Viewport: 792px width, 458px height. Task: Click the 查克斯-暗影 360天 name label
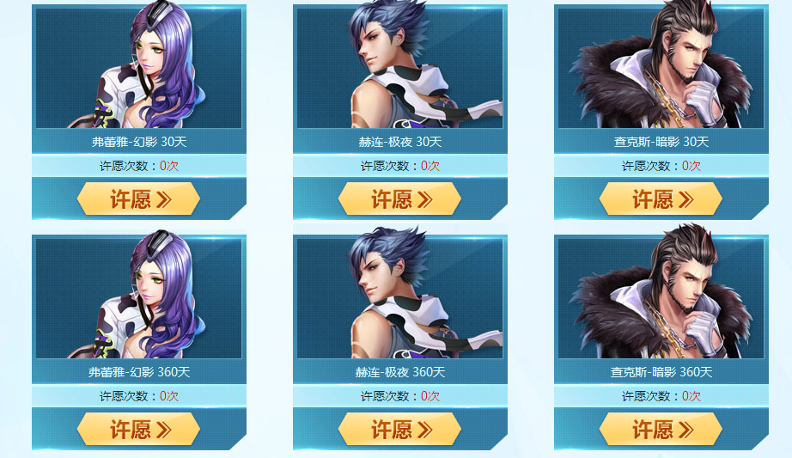[661, 373]
